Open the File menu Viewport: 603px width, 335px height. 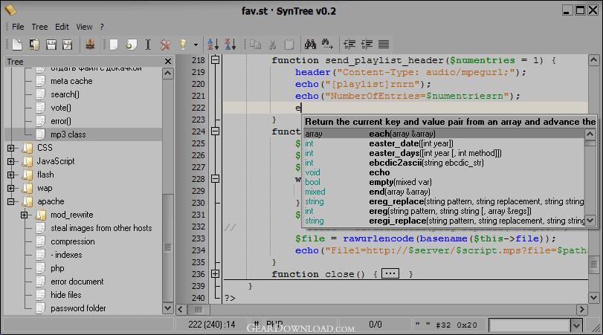coord(18,27)
